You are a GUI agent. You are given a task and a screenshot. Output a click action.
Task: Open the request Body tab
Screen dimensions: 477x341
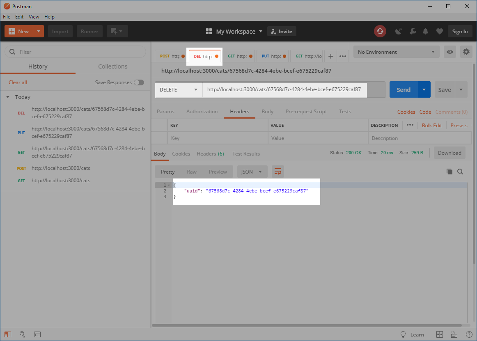point(267,112)
